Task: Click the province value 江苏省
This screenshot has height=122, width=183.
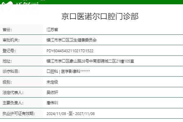Action: pyautogui.click(x=52, y=30)
